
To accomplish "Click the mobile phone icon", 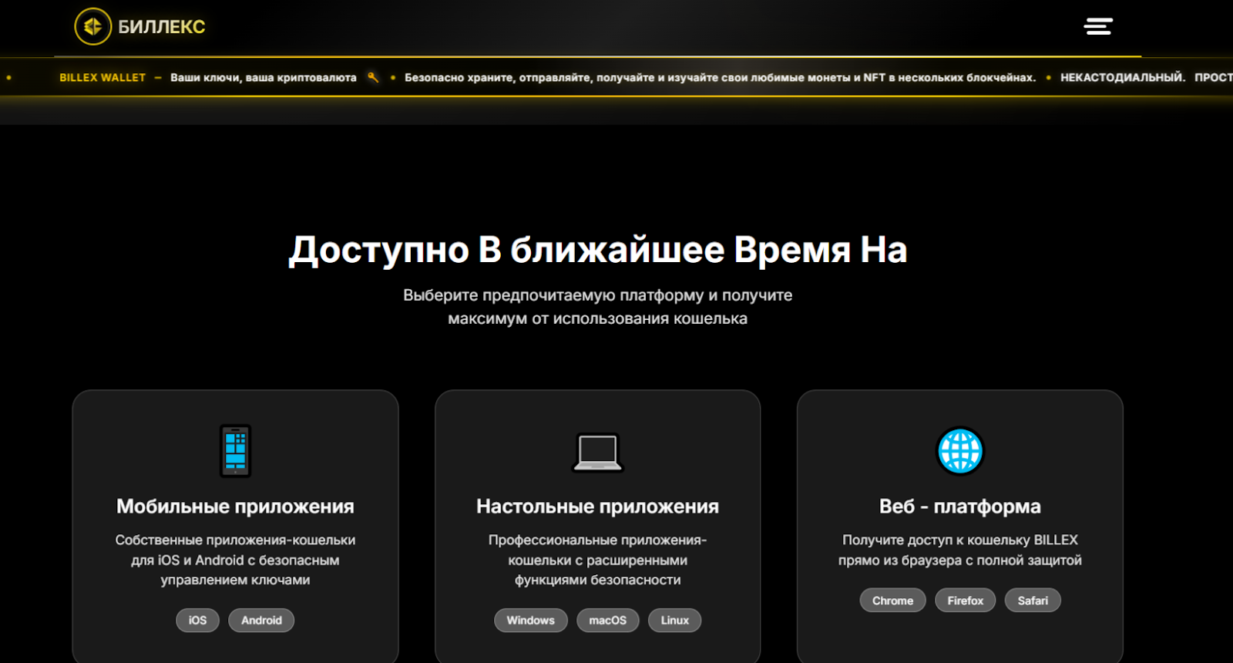I will [x=235, y=451].
